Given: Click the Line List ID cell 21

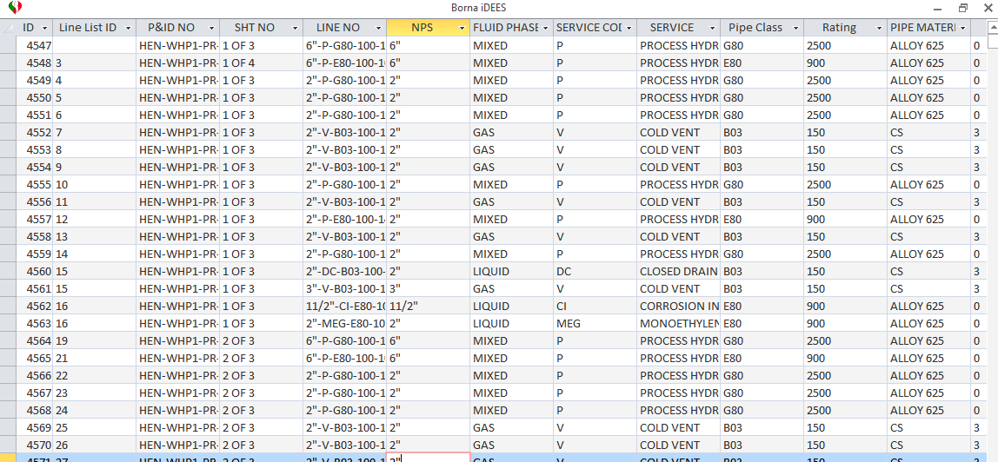Looking at the screenshot, I should 94,358.
